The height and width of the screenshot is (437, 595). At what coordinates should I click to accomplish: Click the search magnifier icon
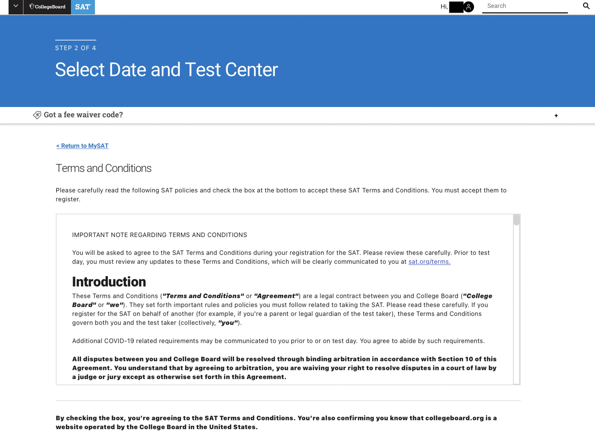pyautogui.click(x=586, y=6)
